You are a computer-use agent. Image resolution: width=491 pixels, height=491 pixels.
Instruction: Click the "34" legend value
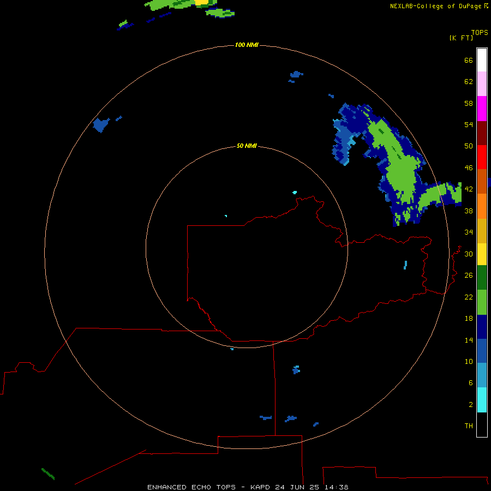469,232
